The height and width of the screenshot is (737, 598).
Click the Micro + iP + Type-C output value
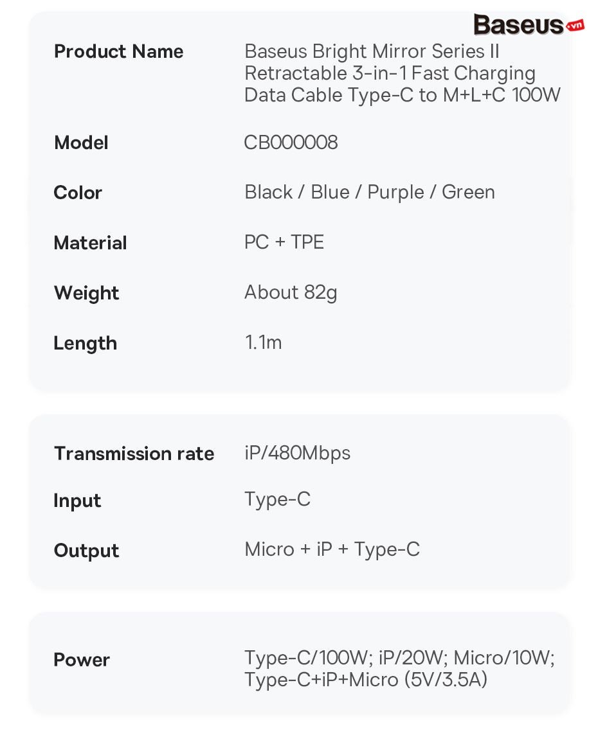(x=332, y=549)
